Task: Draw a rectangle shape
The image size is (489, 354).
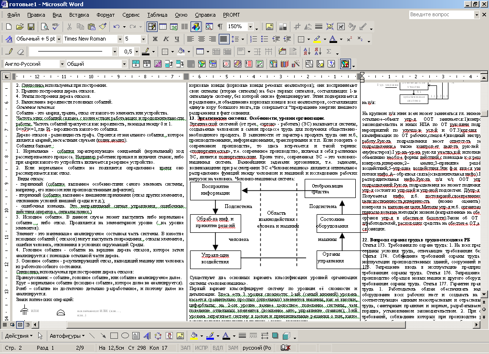Action: (114, 336)
